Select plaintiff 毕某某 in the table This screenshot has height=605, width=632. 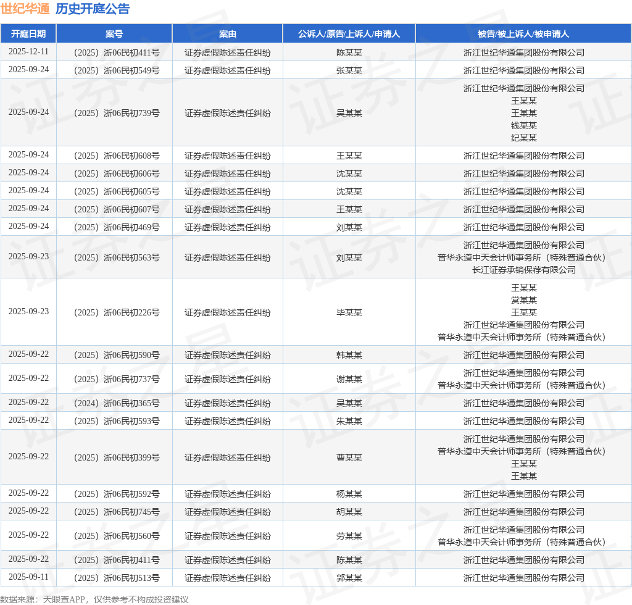tap(349, 312)
